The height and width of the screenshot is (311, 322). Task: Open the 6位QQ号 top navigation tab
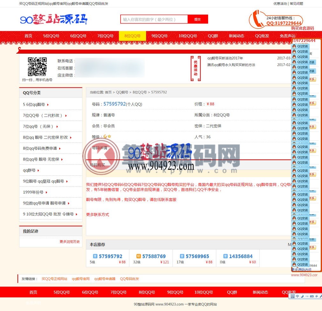pyautogui.click(x=78, y=36)
